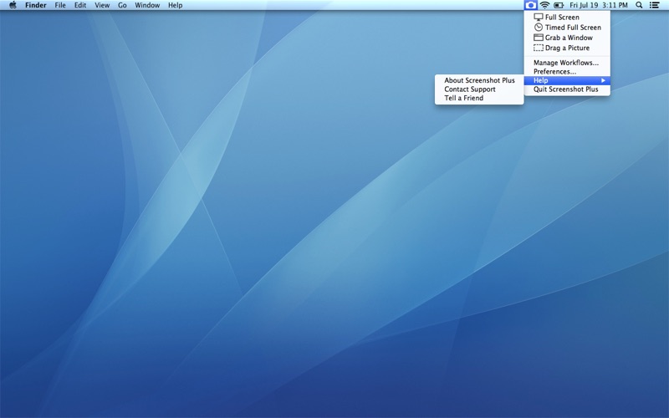This screenshot has width=669, height=418.
Task: Expand the Help submenu arrow
Action: coord(603,80)
